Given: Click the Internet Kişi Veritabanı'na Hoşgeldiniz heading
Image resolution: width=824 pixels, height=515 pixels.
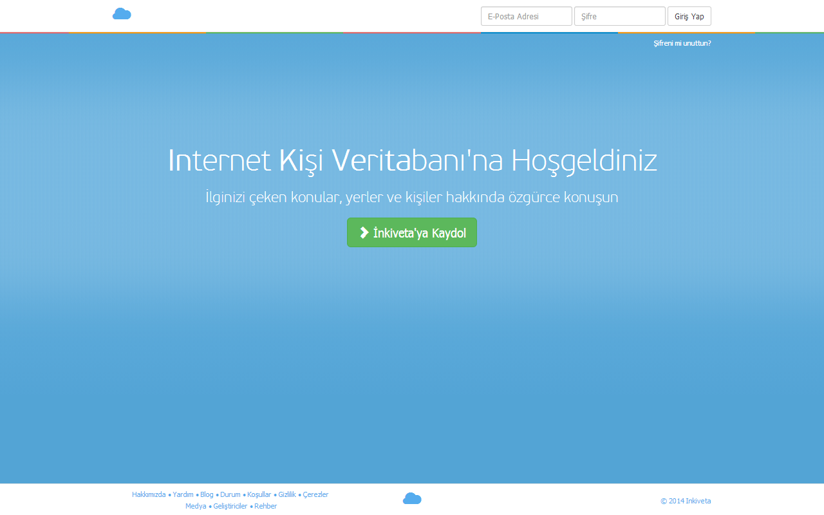Looking at the screenshot, I should (x=412, y=160).
